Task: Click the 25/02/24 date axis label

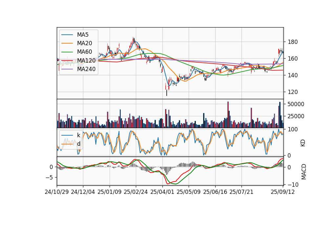Action: pos(136,192)
